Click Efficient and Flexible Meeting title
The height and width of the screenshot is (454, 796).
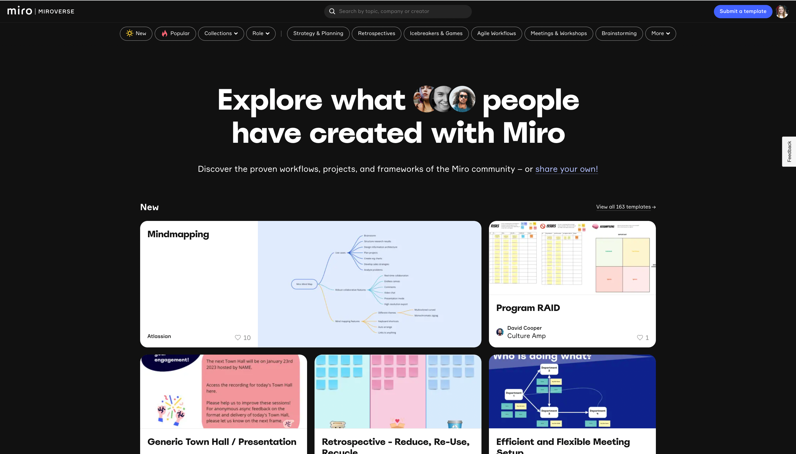click(563, 446)
